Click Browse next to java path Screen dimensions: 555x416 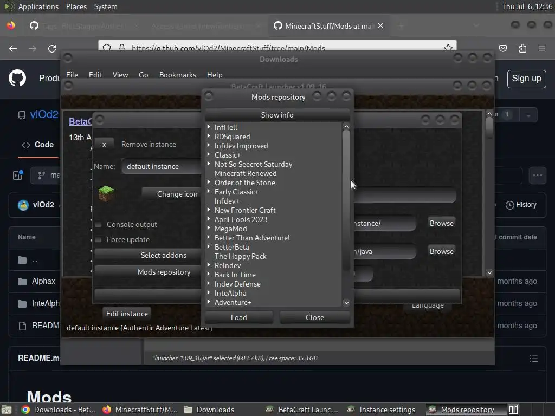[441, 251]
